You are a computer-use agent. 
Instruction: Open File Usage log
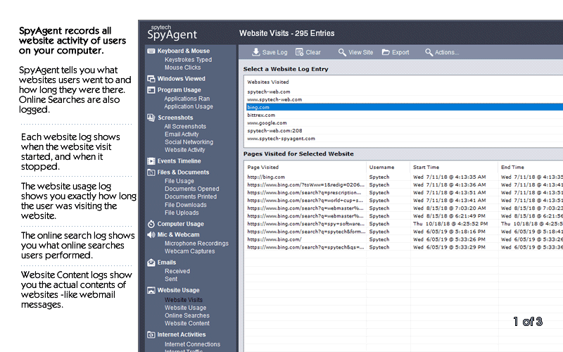179,181
